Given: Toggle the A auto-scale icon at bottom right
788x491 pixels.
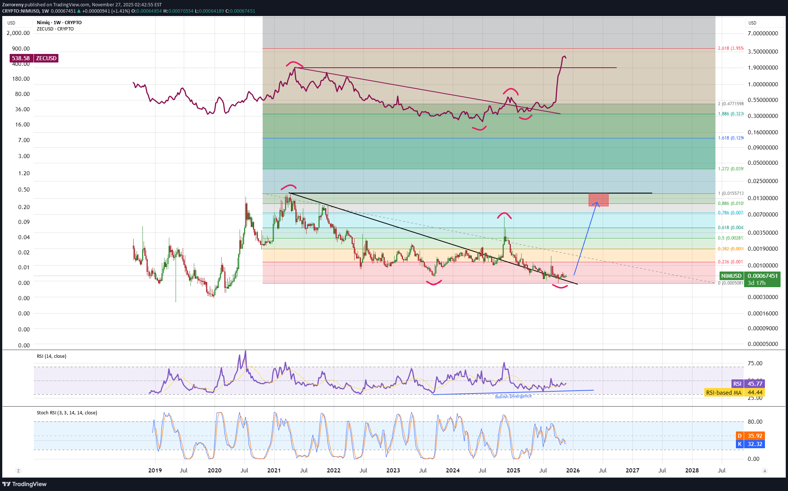Looking at the screenshot, I should [x=765, y=471].
